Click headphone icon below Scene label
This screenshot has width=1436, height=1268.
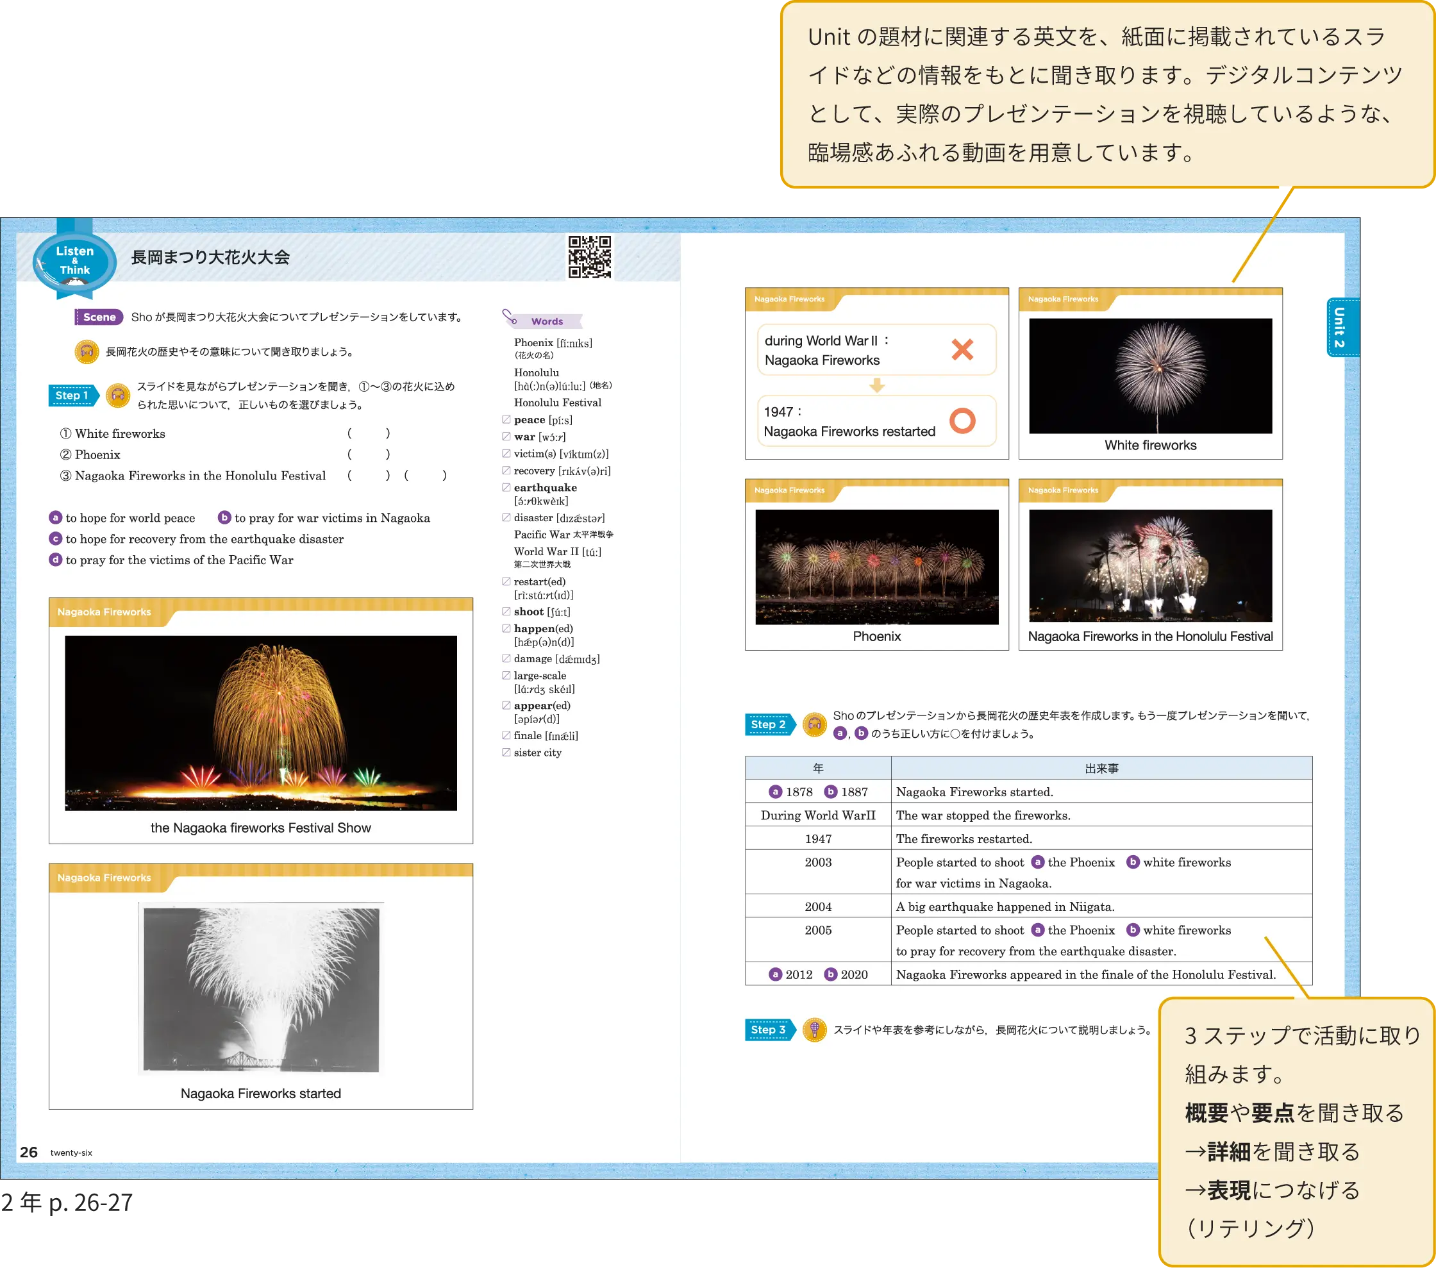pos(87,351)
